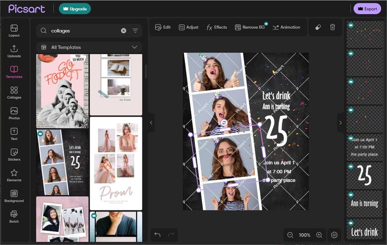Select the Batch editing tool
Viewport: 387px width, 245px height.
click(x=14, y=216)
